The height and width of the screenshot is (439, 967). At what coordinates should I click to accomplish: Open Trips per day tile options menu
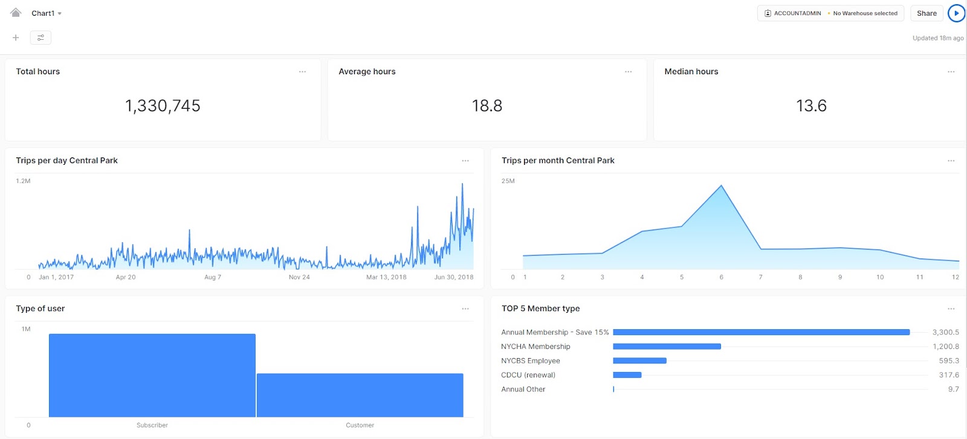point(465,161)
